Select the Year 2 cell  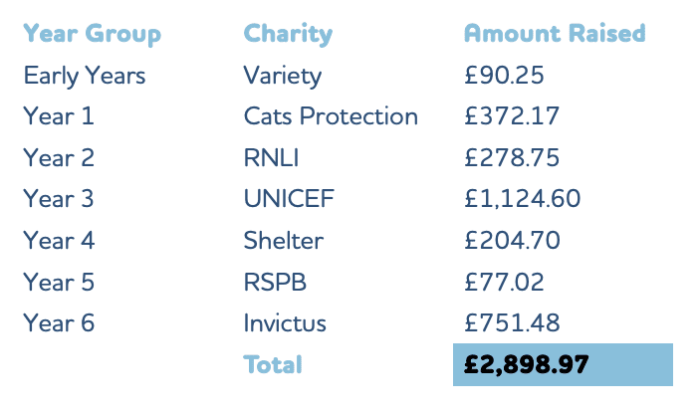pyautogui.click(x=59, y=158)
